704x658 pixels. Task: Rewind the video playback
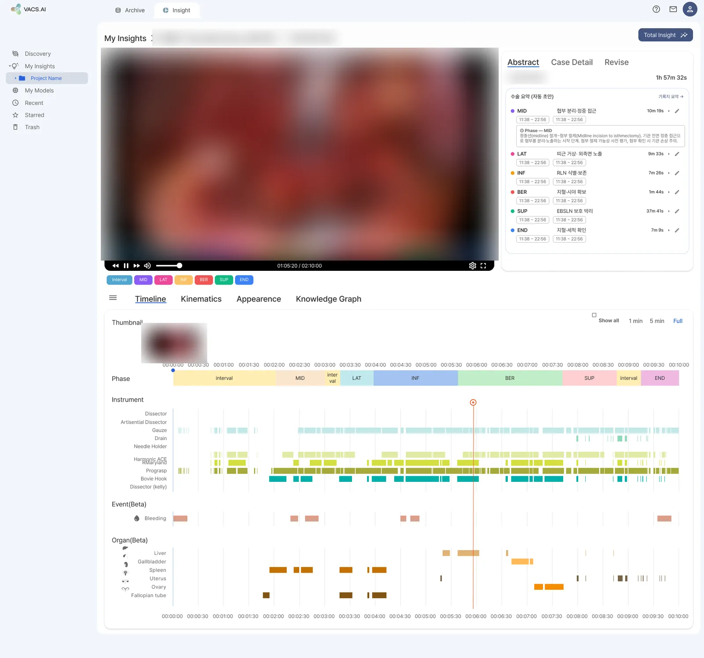click(116, 266)
